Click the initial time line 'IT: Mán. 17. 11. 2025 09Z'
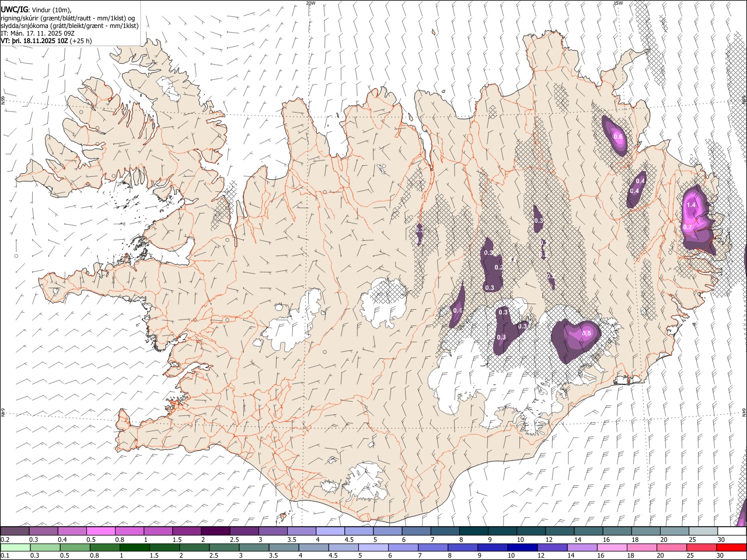747x560 pixels. tap(38, 33)
